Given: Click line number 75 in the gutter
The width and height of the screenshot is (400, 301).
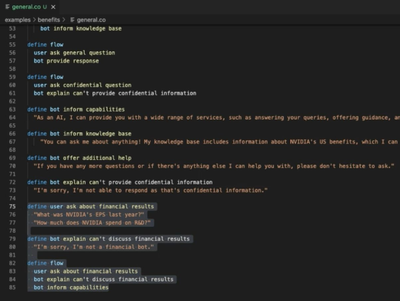Looking at the screenshot, I should click(x=12, y=207).
